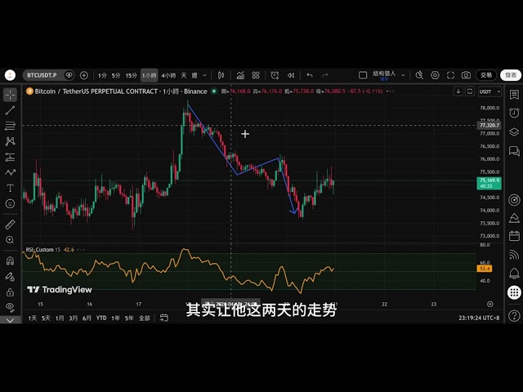Expand the timeframe interval dropdown arrow

pos(203,75)
